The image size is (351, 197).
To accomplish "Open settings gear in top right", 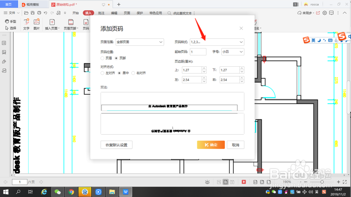I will coord(325,13).
